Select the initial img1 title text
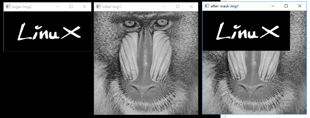The image size is (310, 118). click(112, 7)
